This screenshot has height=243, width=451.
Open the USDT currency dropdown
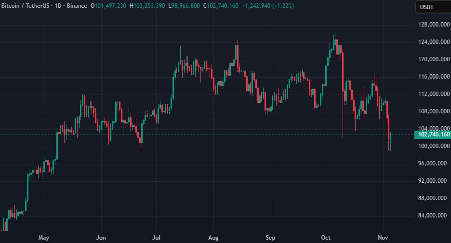[x=430, y=7]
